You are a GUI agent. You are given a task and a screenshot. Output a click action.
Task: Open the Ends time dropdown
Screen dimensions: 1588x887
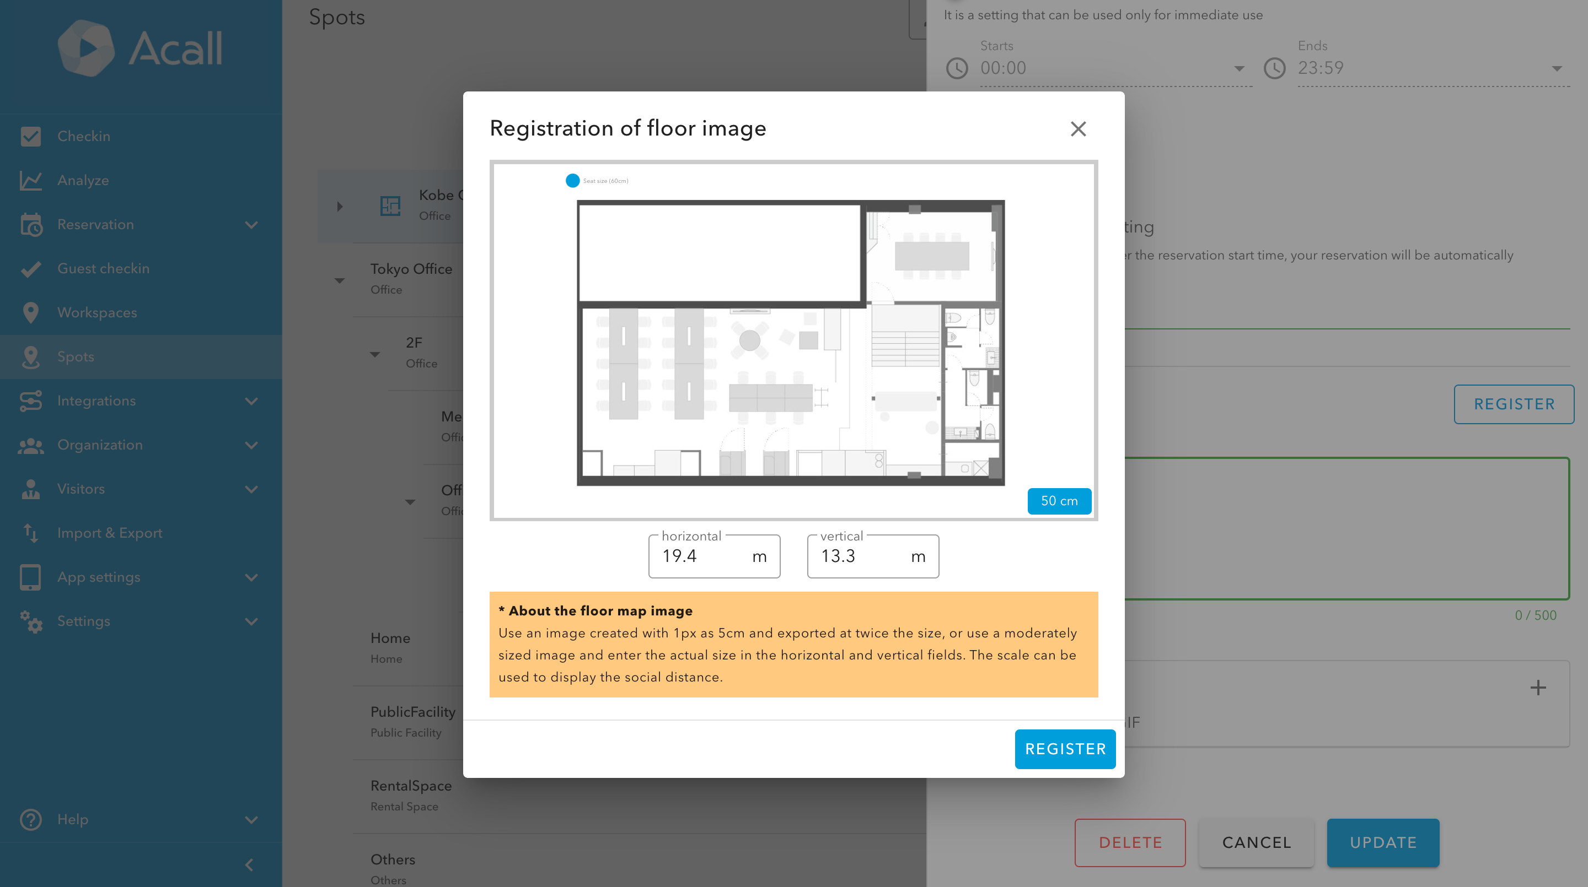point(1556,68)
